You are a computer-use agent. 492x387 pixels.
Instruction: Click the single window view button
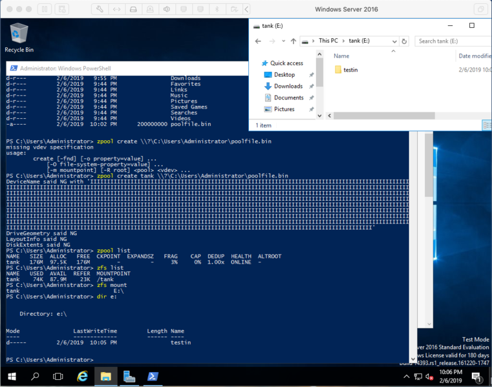pos(481,9)
